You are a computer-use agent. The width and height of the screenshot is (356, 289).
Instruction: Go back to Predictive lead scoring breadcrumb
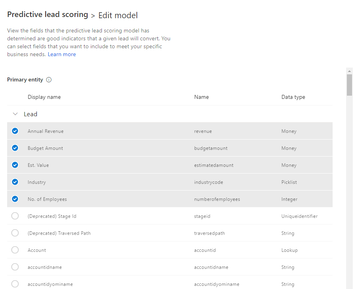48,15
